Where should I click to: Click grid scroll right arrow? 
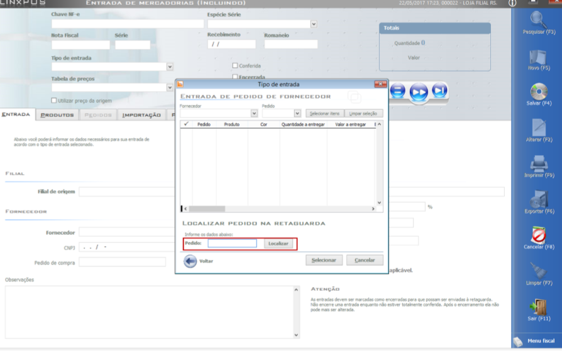[373, 209]
